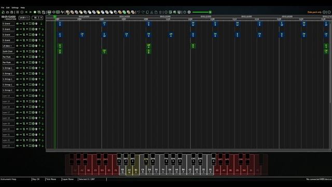The width and height of the screenshot is (332, 187).
Task: Click the Synth Choir layer name field
Action: coord(8,51)
